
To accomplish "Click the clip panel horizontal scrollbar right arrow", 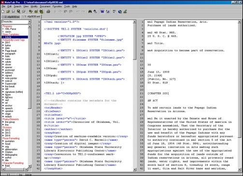I will (x=26, y=169).
